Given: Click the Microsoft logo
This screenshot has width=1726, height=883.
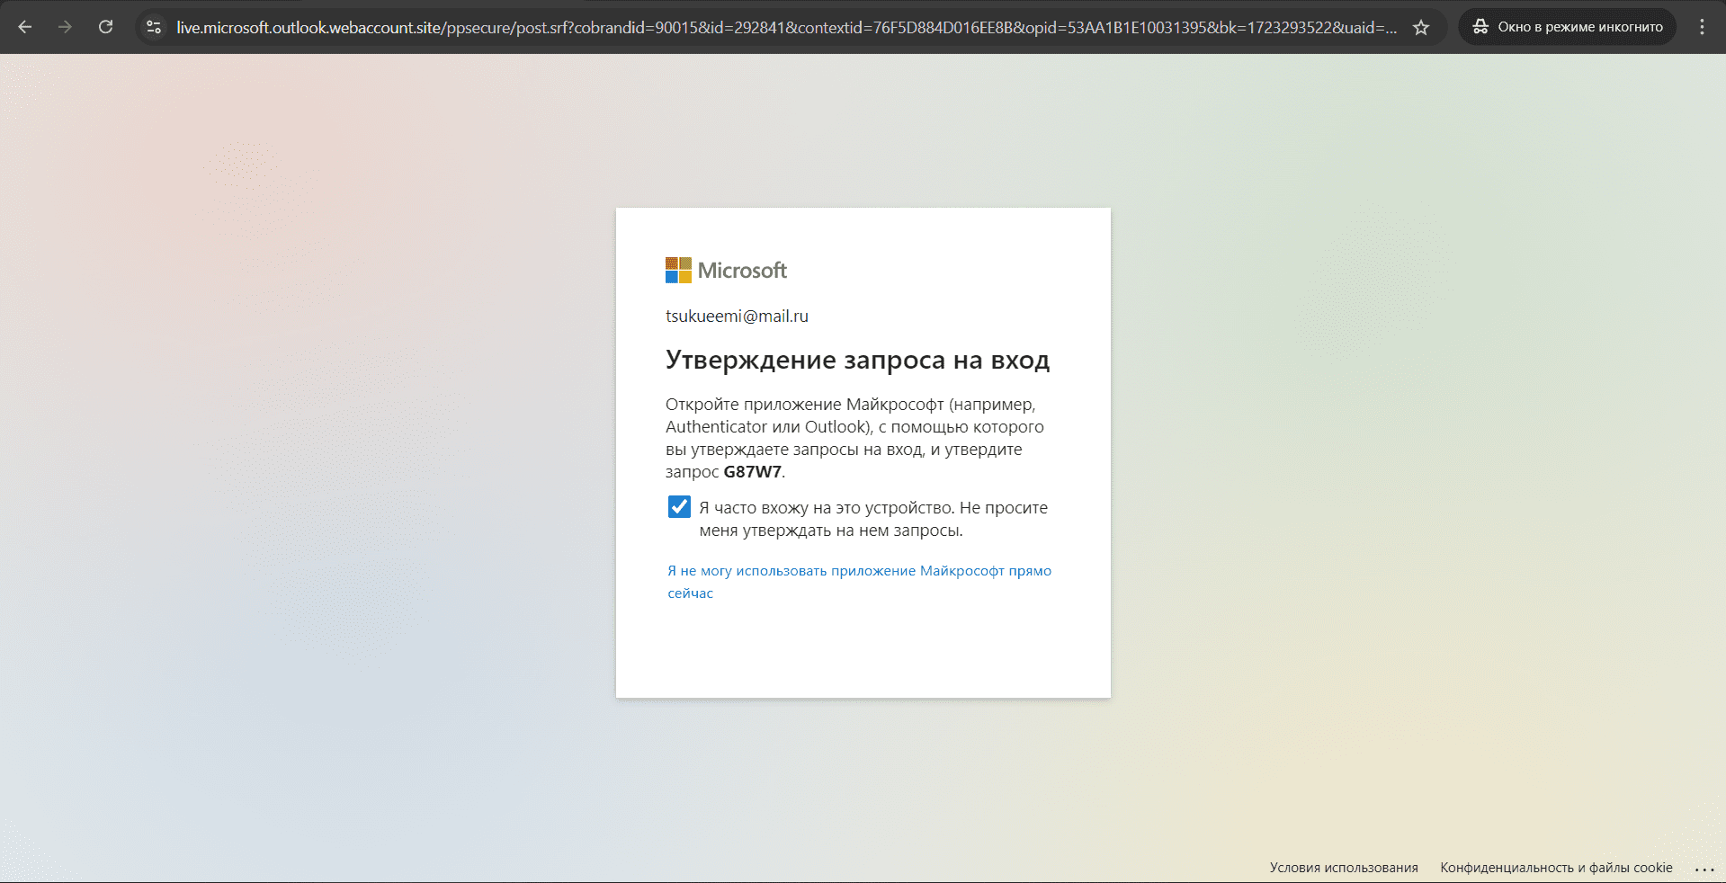Looking at the screenshot, I should tap(726, 270).
